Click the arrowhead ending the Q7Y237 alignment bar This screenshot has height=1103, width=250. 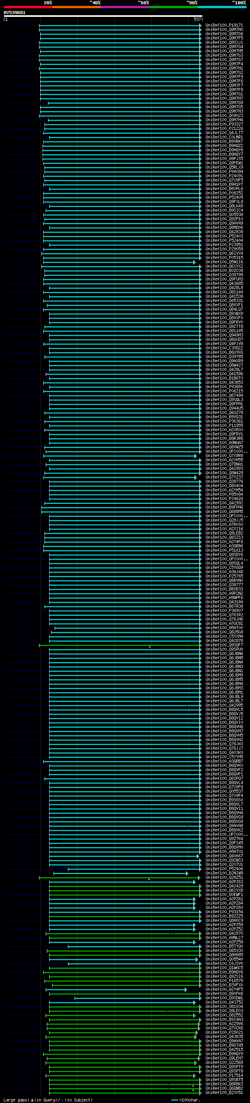point(196,477)
